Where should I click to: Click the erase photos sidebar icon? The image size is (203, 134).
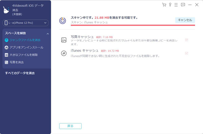6,62
